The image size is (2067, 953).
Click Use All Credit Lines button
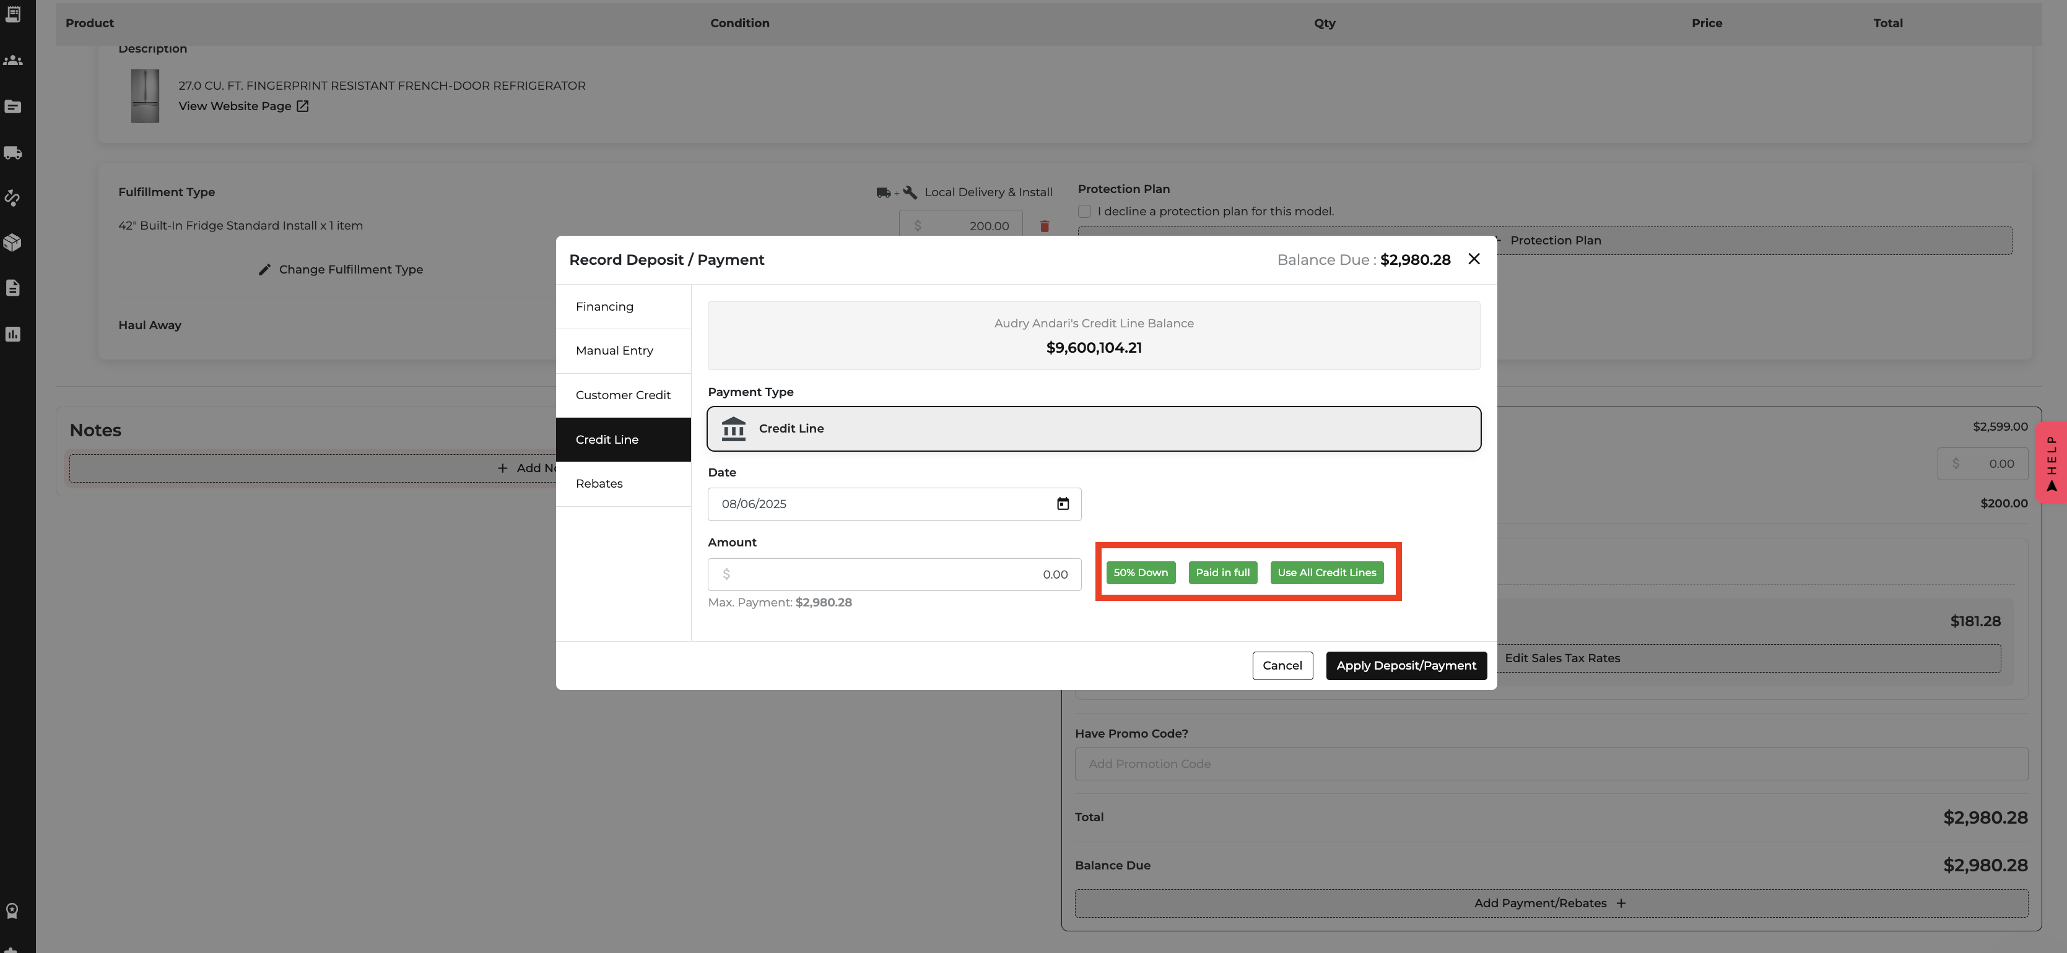[1326, 572]
